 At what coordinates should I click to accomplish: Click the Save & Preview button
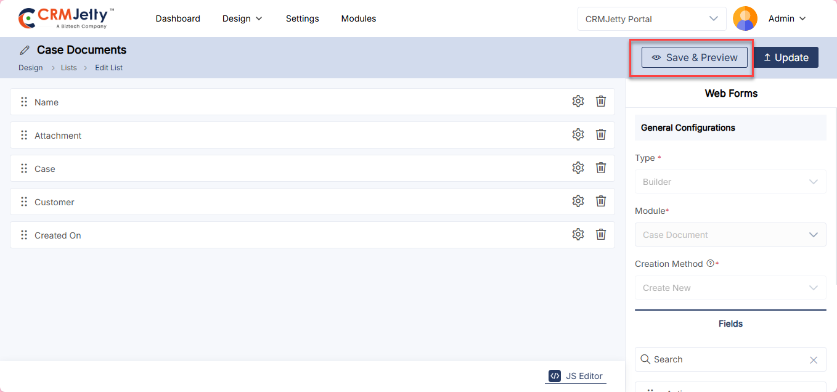694,57
